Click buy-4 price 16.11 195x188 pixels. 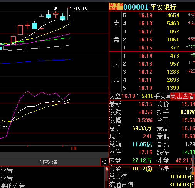(x=145, y=80)
